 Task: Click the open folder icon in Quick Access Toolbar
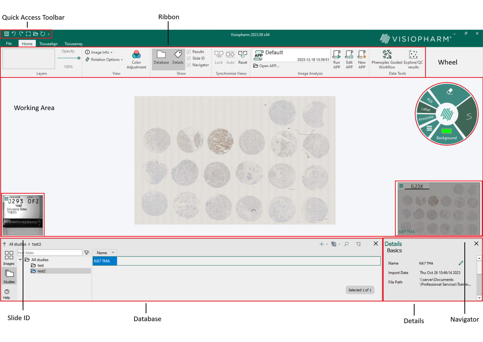click(x=35, y=34)
